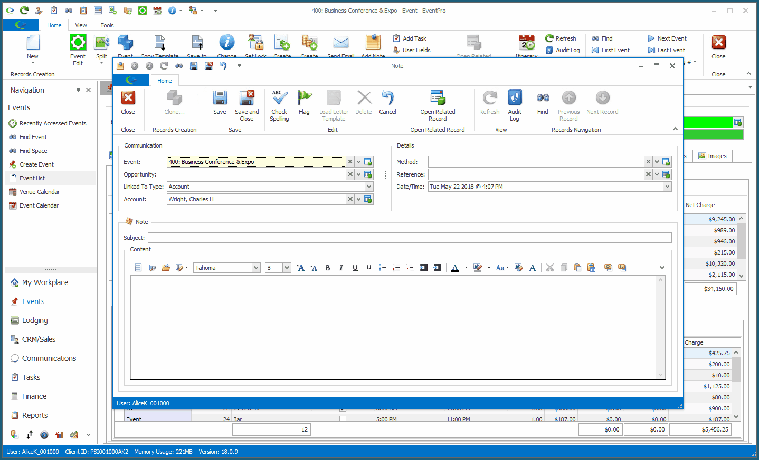Run Check Spelling on the note
The height and width of the screenshot is (460, 759).
pyautogui.click(x=279, y=106)
